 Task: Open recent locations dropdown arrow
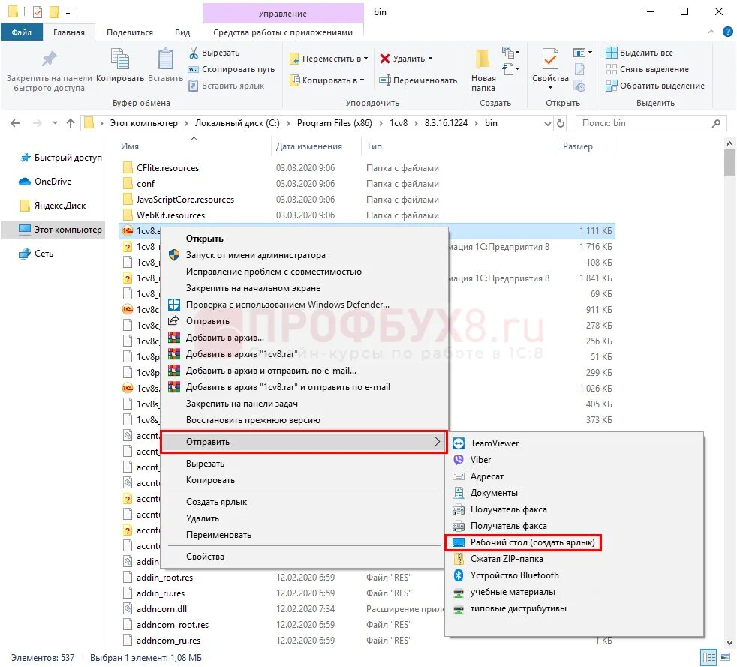click(x=55, y=123)
